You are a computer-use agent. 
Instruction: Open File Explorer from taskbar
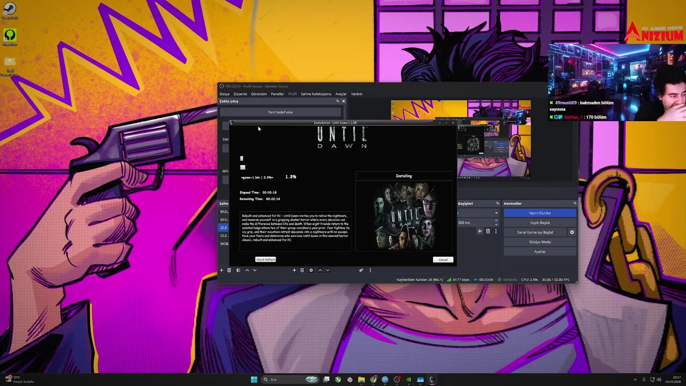[361, 380]
